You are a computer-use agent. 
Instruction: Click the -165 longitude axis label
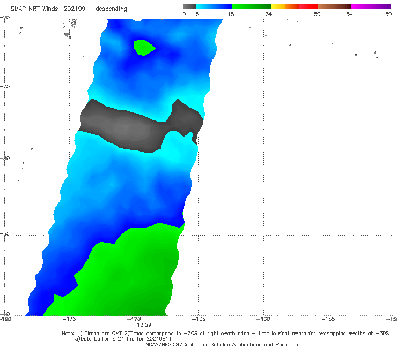[198, 319]
